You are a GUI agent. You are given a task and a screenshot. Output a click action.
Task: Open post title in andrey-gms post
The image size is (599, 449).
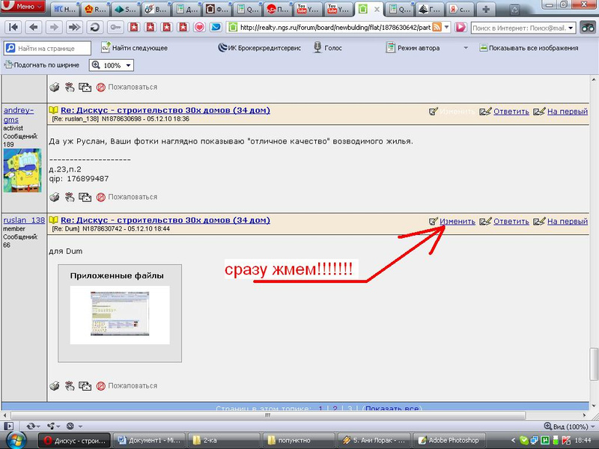tap(165, 110)
